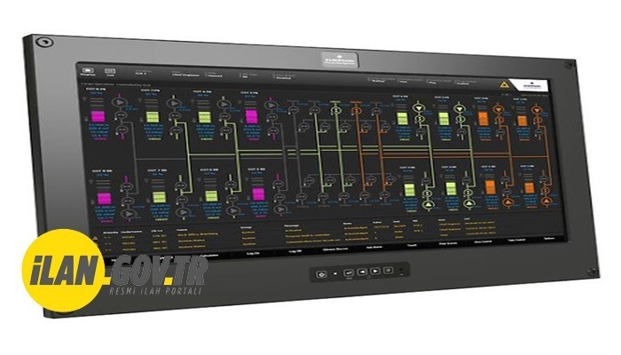Select the gray pump beside the second bottom-row tank
This screenshot has width=621, height=355.
coord(183,212)
